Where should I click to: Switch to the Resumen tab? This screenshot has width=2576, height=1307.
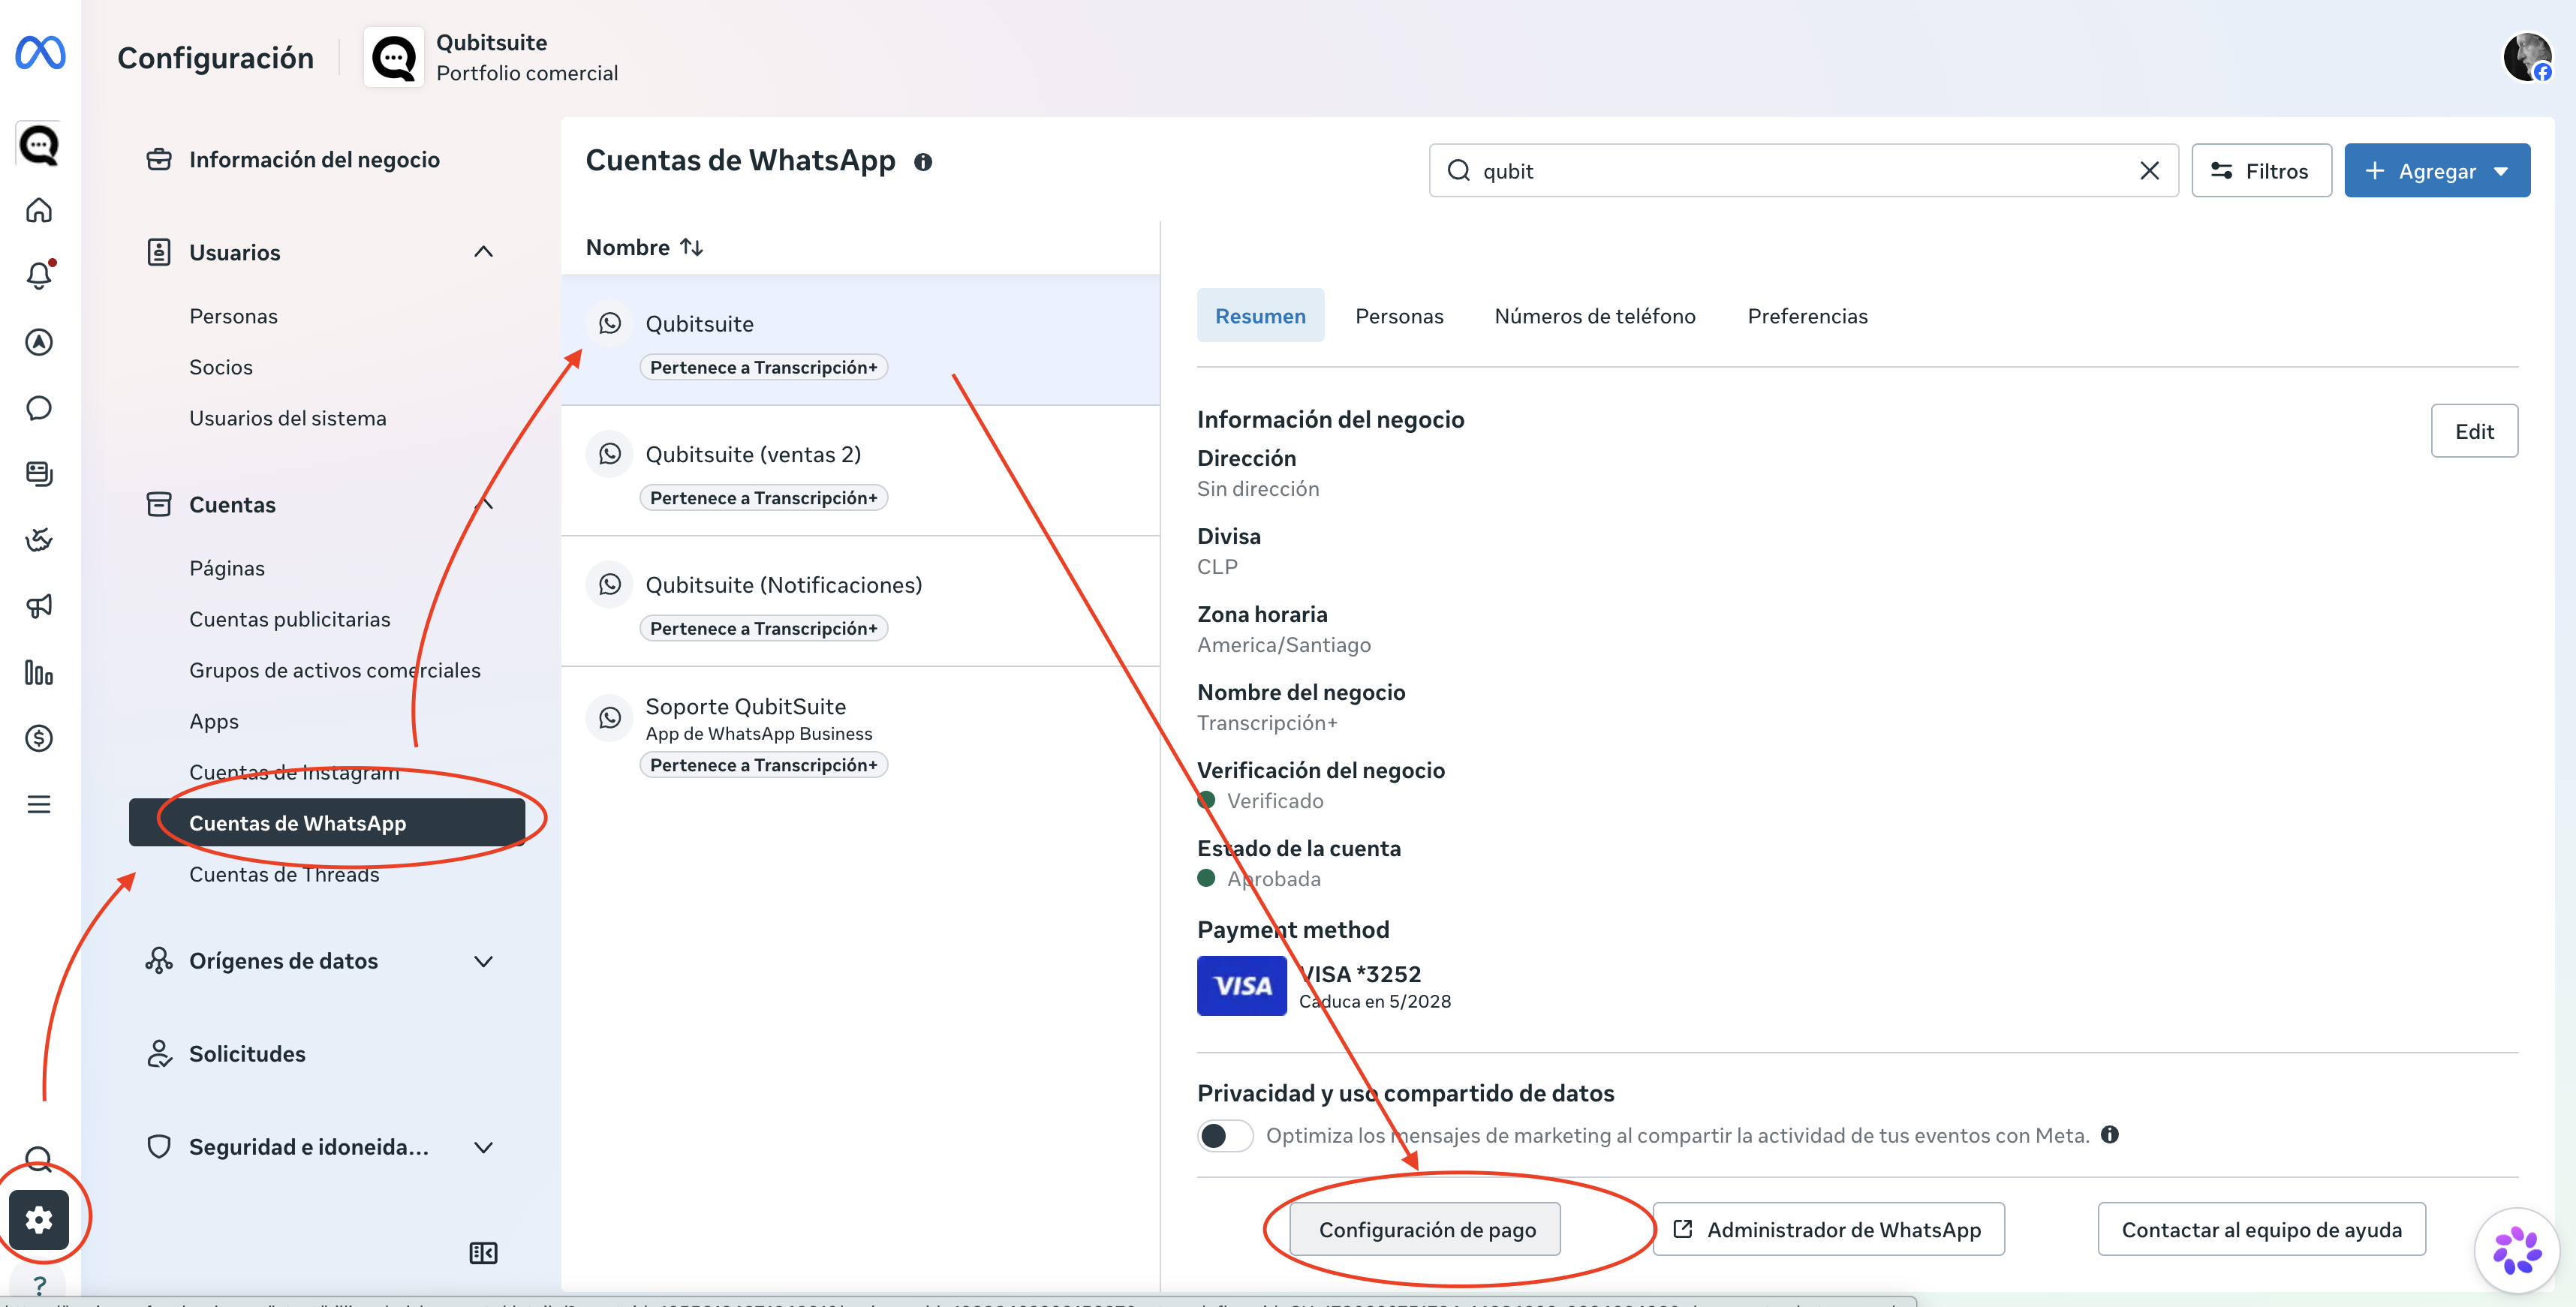tap(1260, 316)
